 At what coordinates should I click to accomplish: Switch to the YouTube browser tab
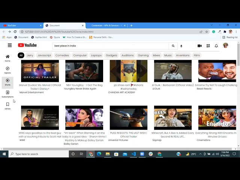(x=22, y=25)
